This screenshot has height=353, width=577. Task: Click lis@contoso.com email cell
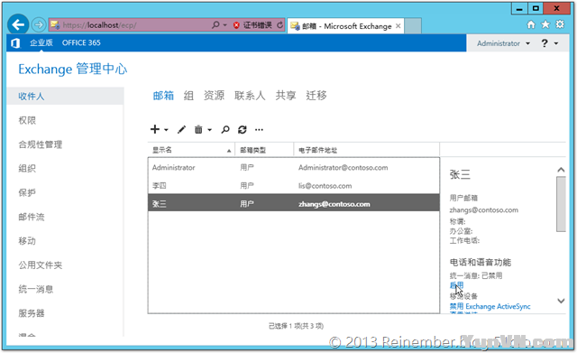(325, 186)
